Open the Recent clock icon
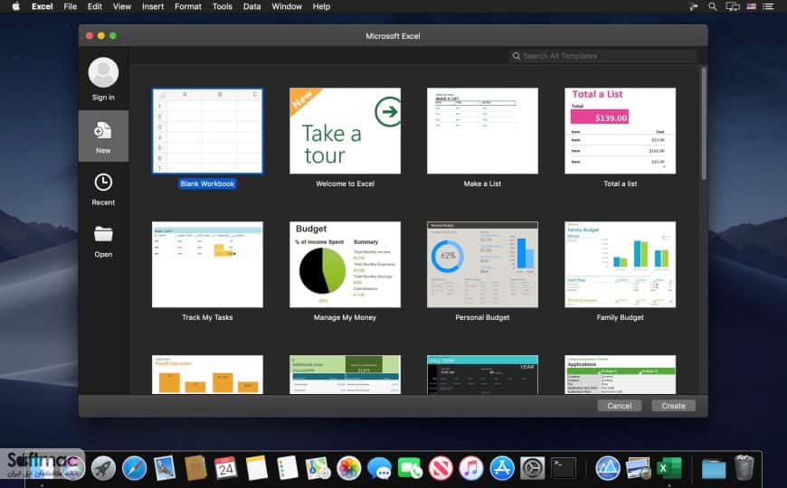 [103, 182]
